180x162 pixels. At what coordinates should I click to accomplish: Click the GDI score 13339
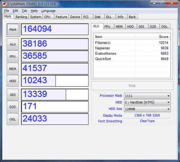click(x=35, y=94)
